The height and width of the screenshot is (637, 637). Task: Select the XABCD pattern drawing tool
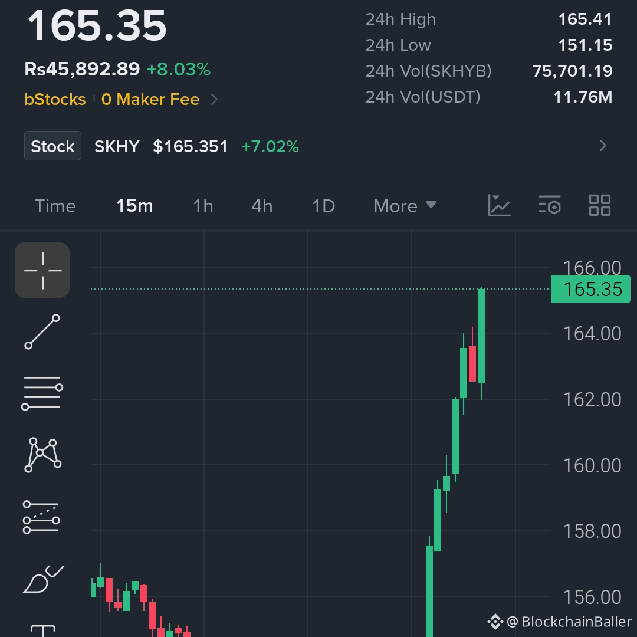pyautogui.click(x=42, y=455)
